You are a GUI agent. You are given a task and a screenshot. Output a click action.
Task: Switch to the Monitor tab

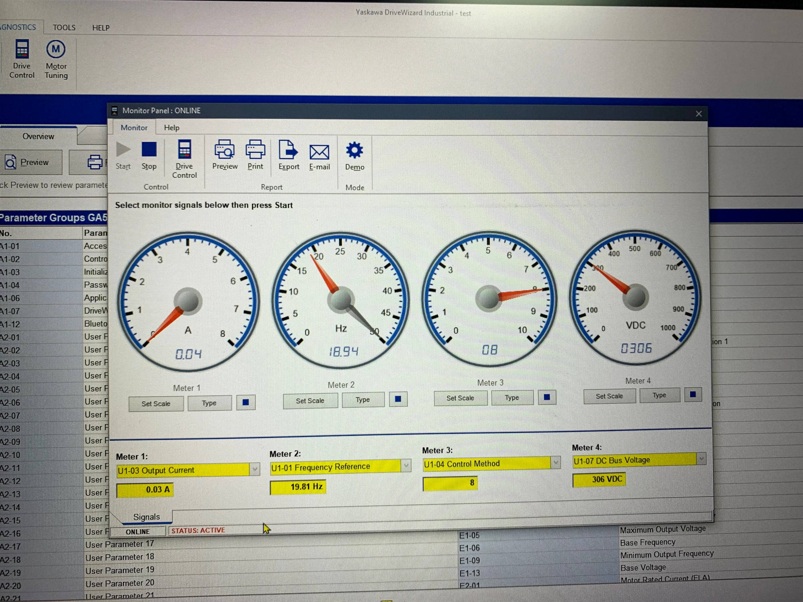(134, 128)
